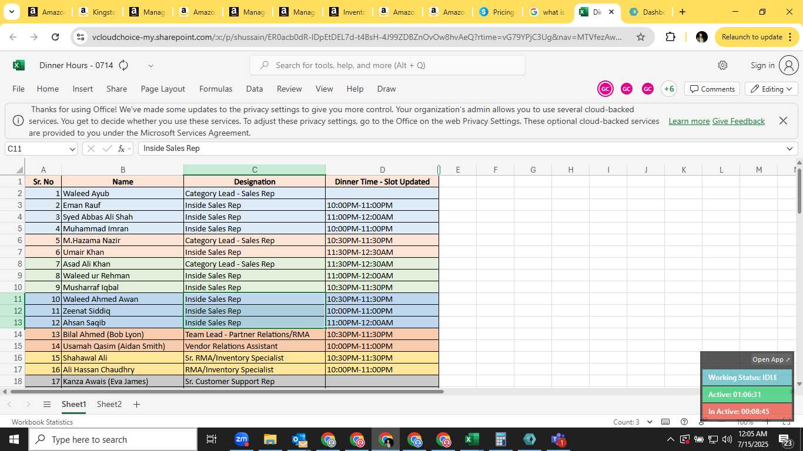
Task: Click the Chrome profile picture icon
Action: (701, 37)
